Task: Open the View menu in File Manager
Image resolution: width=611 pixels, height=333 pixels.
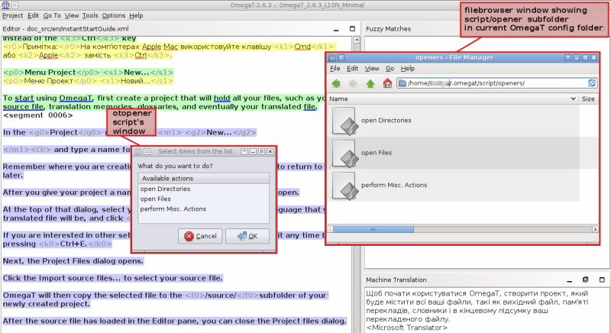Action: coord(371,69)
